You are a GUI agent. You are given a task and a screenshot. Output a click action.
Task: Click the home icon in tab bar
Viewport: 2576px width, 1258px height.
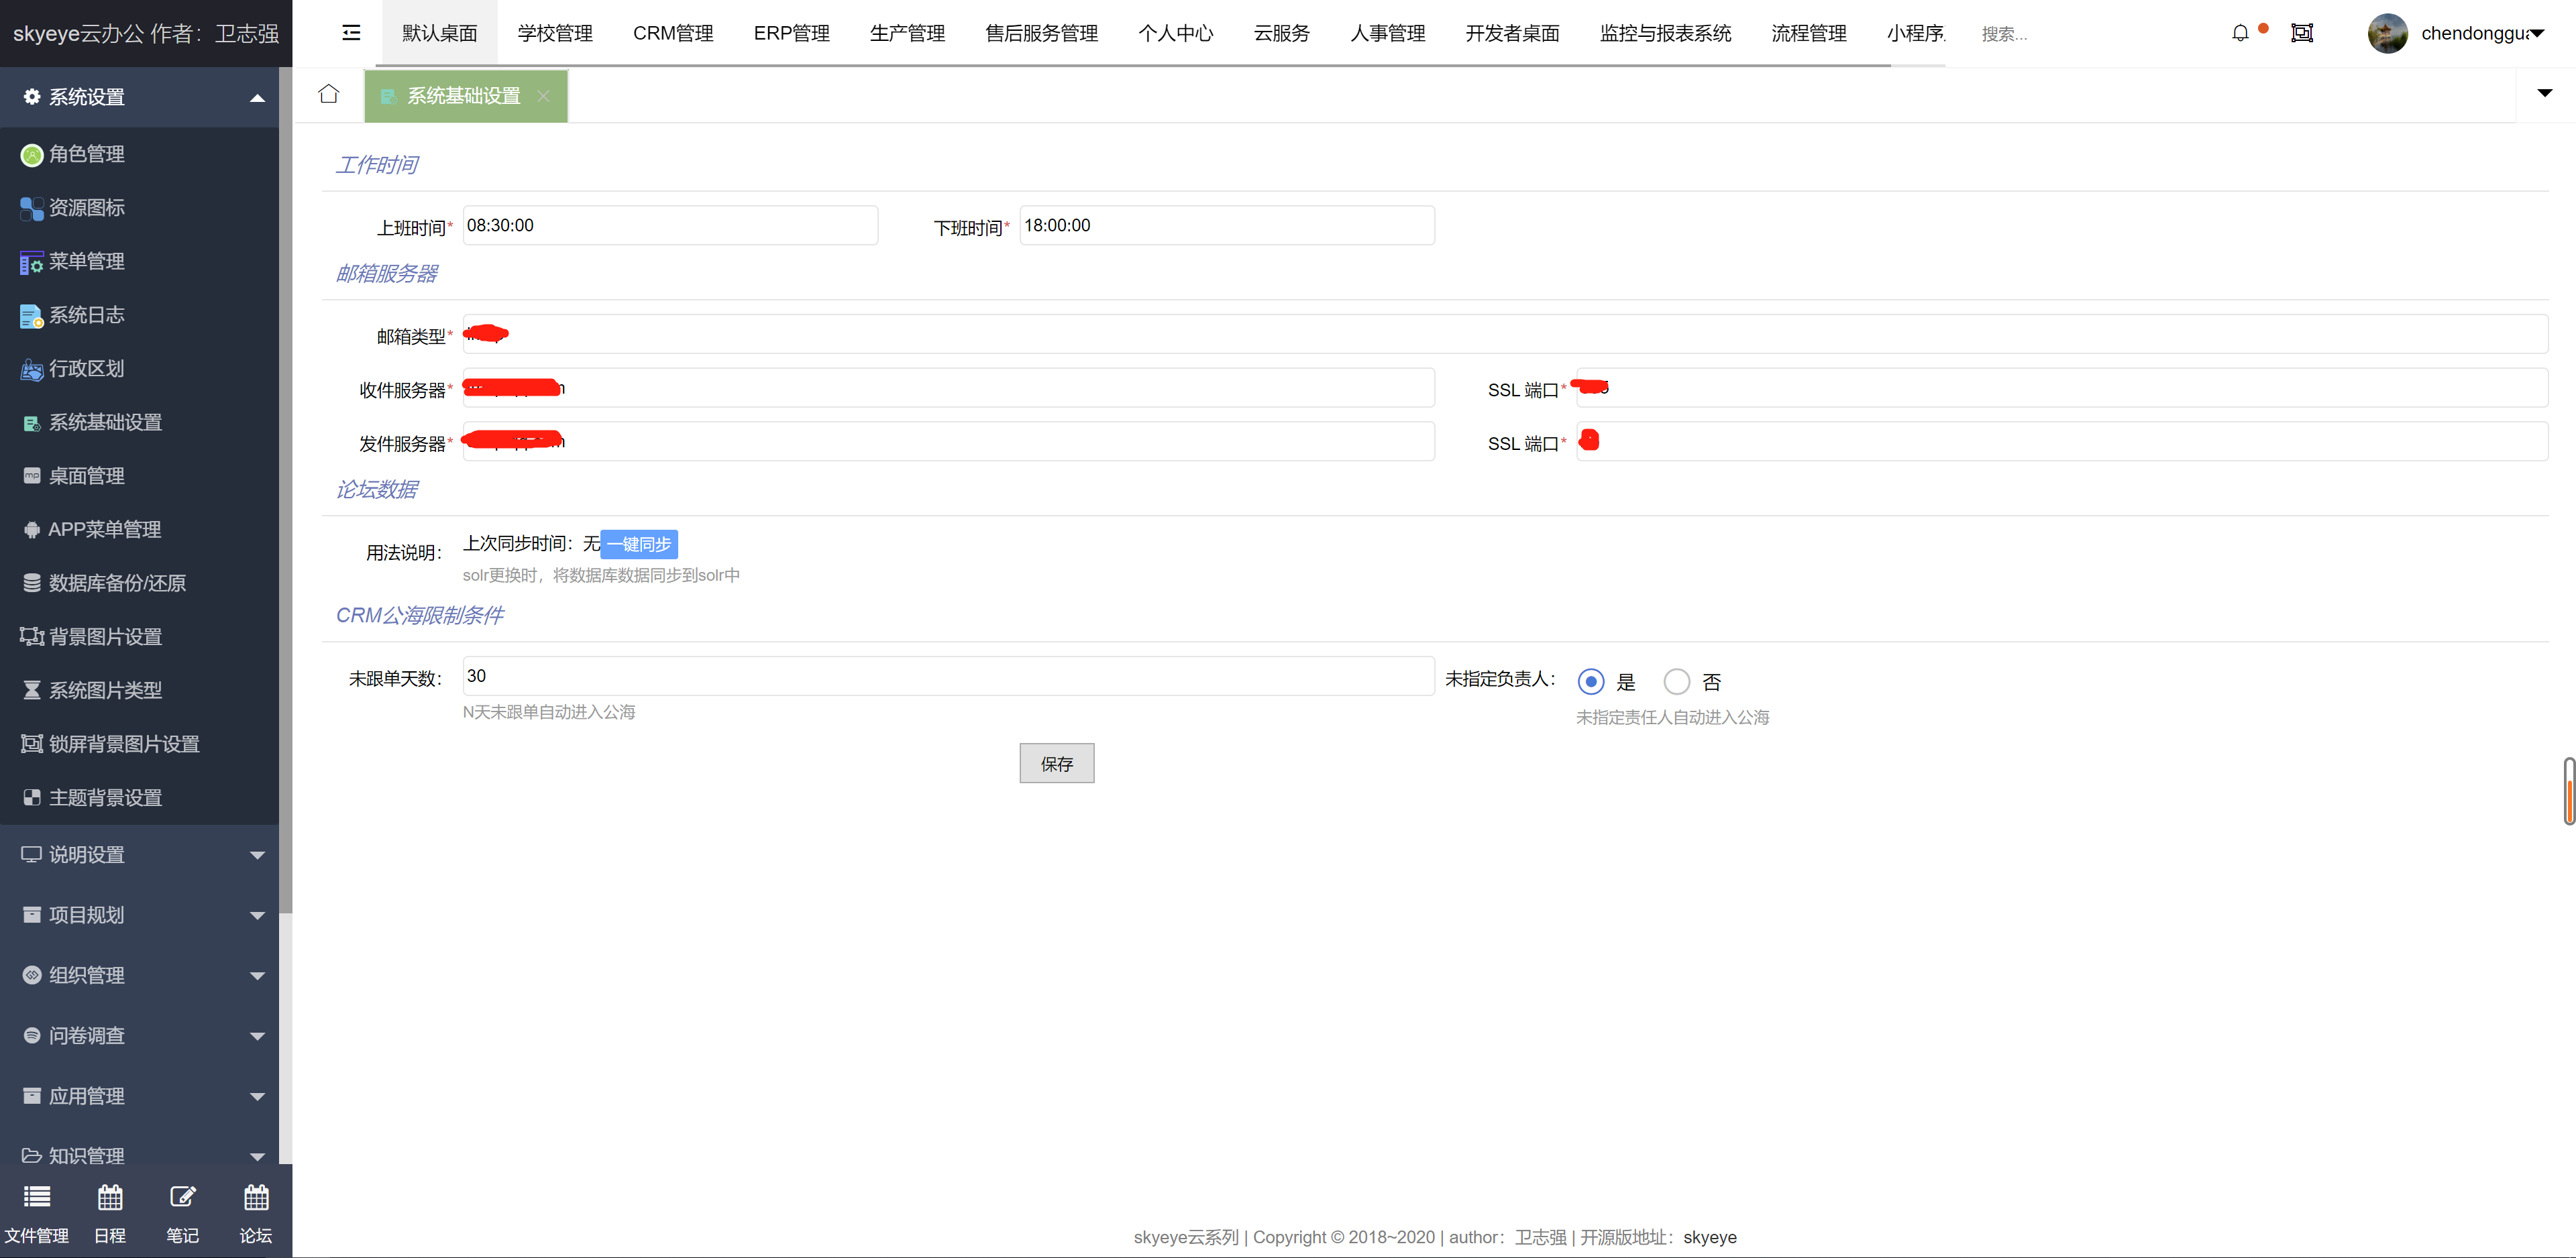[x=328, y=94]
